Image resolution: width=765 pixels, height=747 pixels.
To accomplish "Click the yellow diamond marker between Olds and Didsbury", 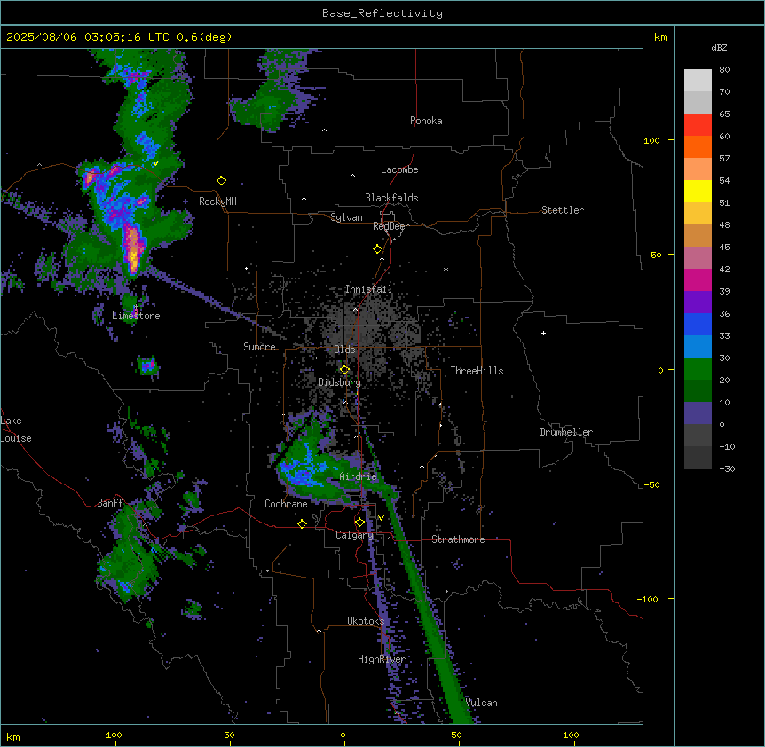I will coord(345,370).
